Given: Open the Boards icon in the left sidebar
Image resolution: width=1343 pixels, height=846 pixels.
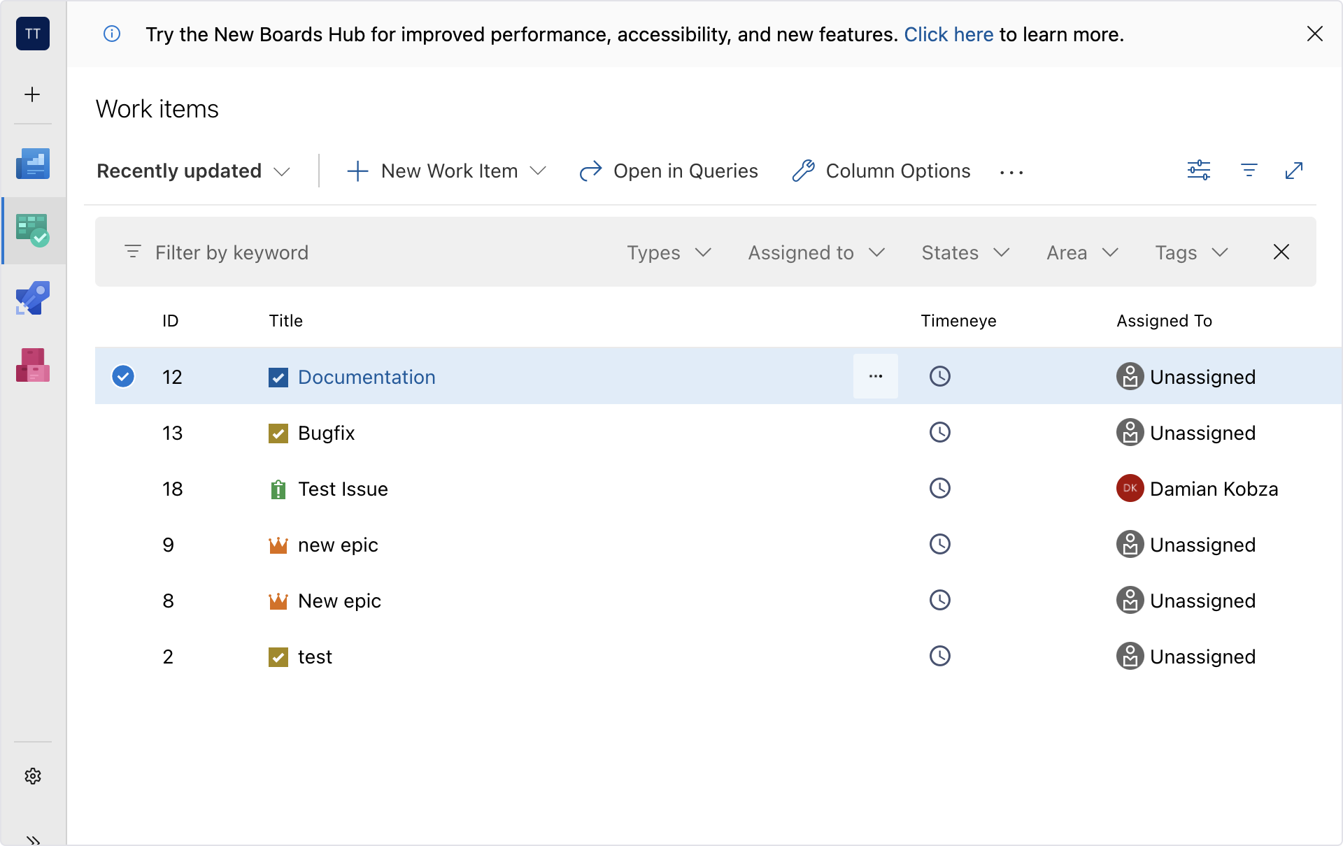Looking at the screenshot, I should click(x=33, y=163).
